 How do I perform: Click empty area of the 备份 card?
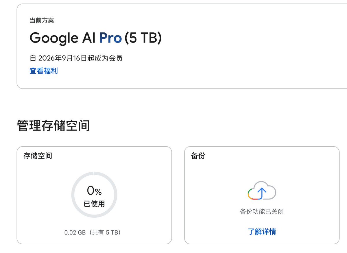(x=307, y=173)
